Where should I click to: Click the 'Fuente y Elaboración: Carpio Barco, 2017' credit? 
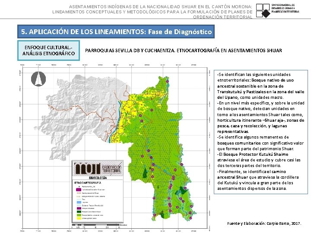(264, 224)
